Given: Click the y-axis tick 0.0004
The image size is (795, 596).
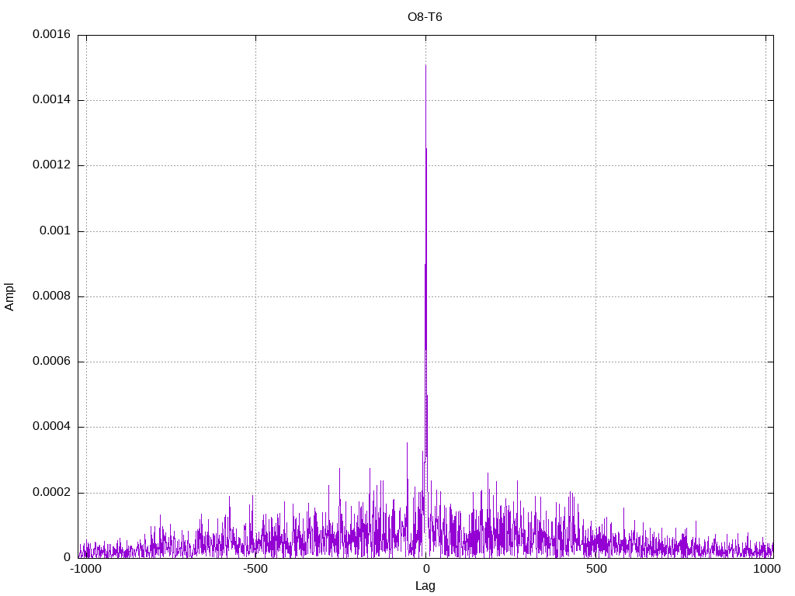Looking at the screenshot, I should (52, 426).
